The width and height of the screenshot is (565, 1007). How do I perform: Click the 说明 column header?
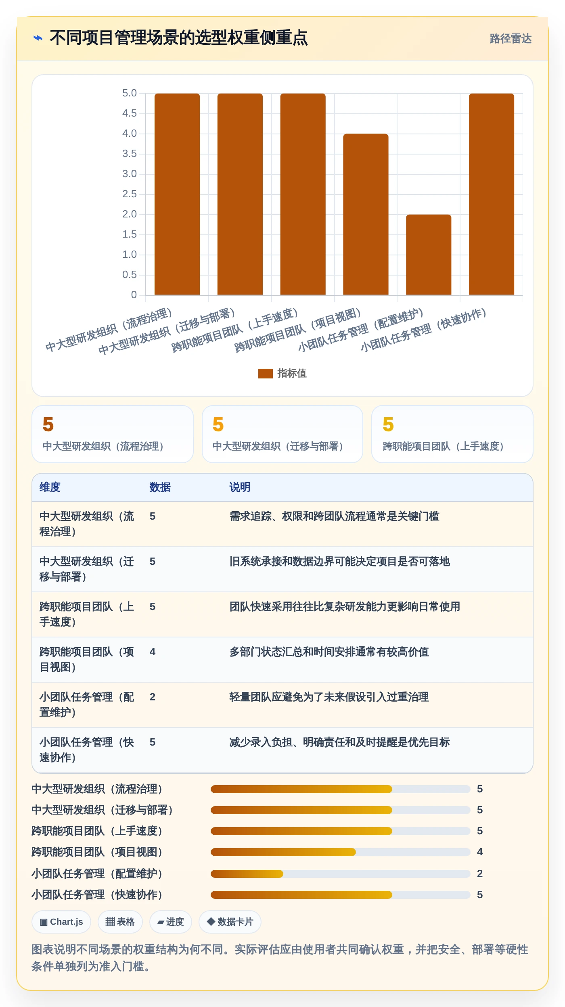(240, 487)
